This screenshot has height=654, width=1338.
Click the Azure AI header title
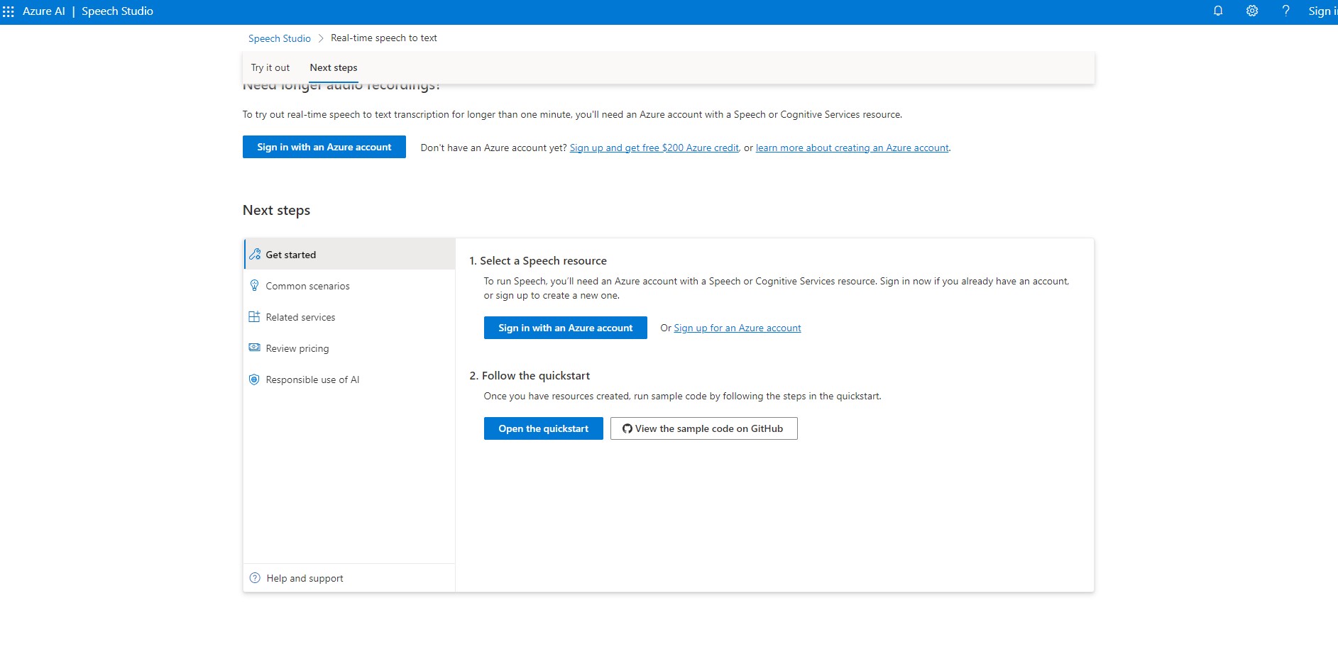point(44,11)
